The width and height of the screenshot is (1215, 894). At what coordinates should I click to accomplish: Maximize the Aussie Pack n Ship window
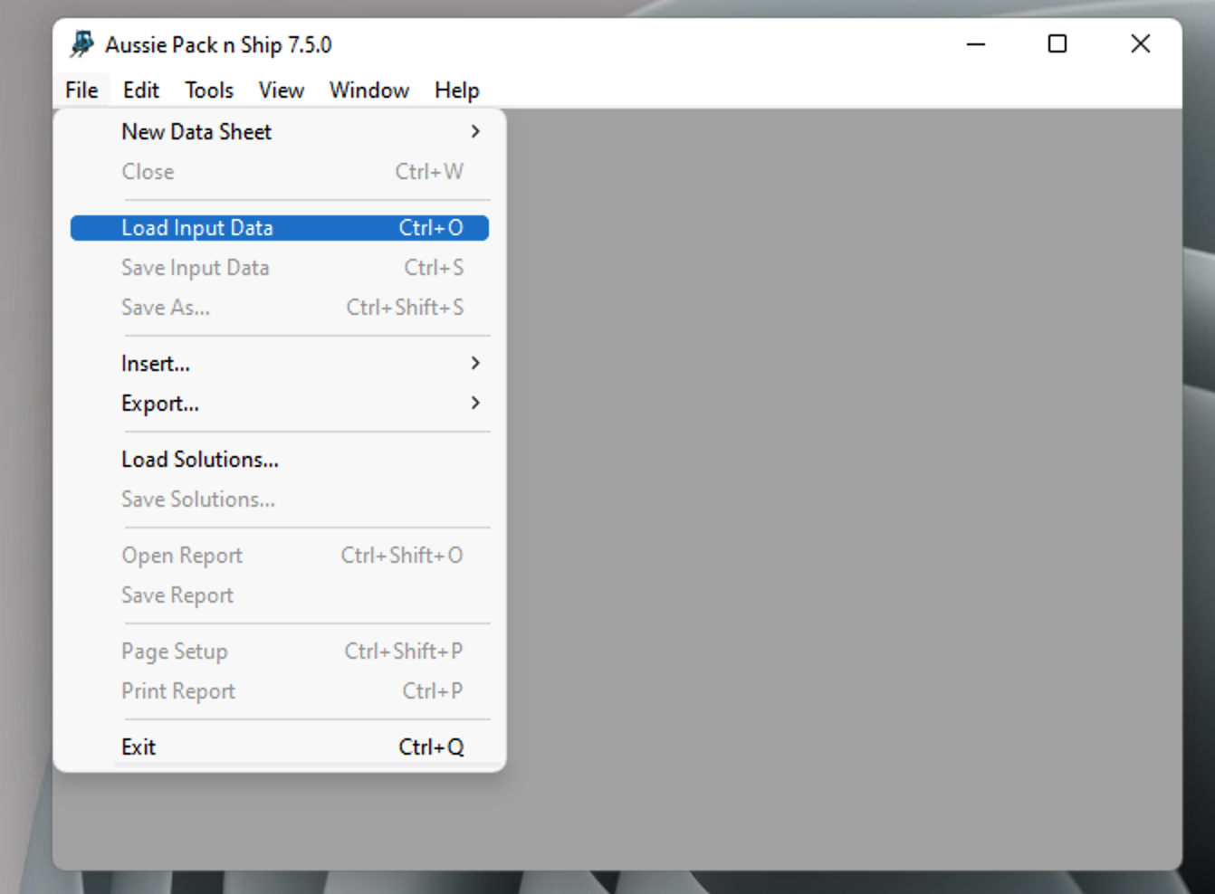point(1057,44)
